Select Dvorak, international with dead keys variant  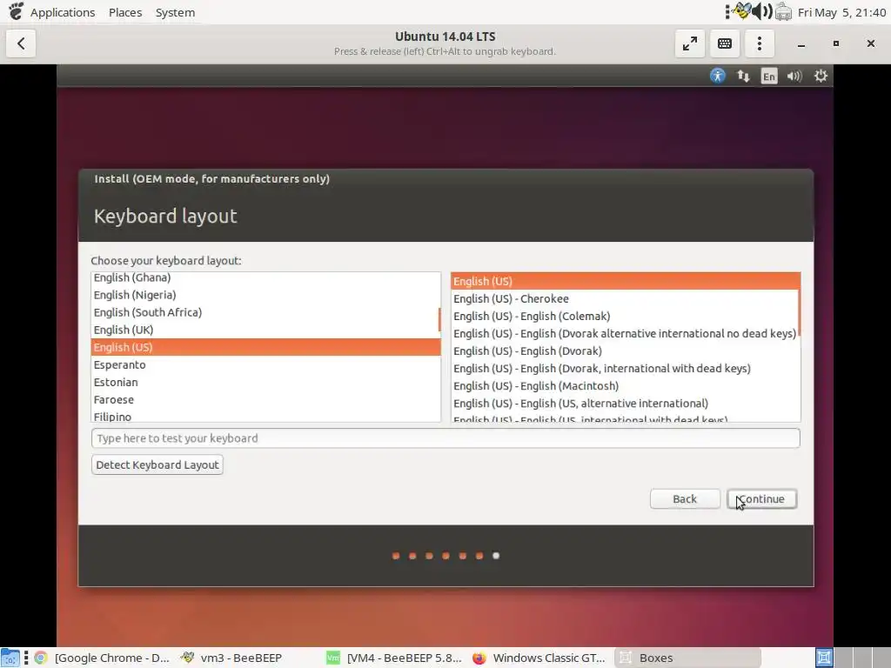[x=625, y=369]
